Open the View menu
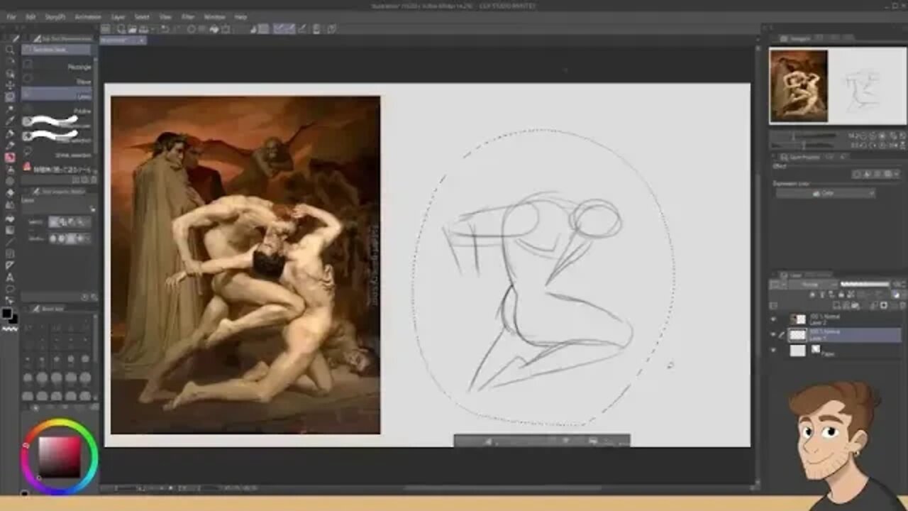 click(x=165, y=16)
